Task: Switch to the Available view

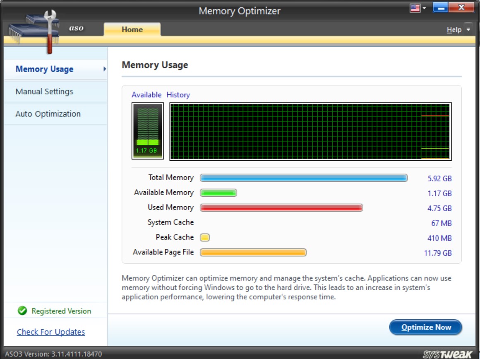Action: click(146, 94)
